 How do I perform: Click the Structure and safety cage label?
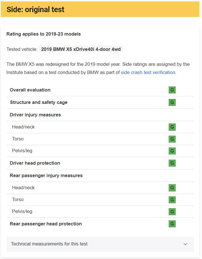39,103
